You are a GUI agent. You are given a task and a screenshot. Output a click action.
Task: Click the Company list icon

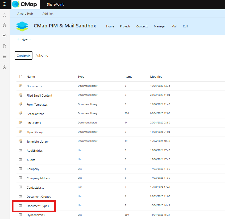tap(20, 169)
